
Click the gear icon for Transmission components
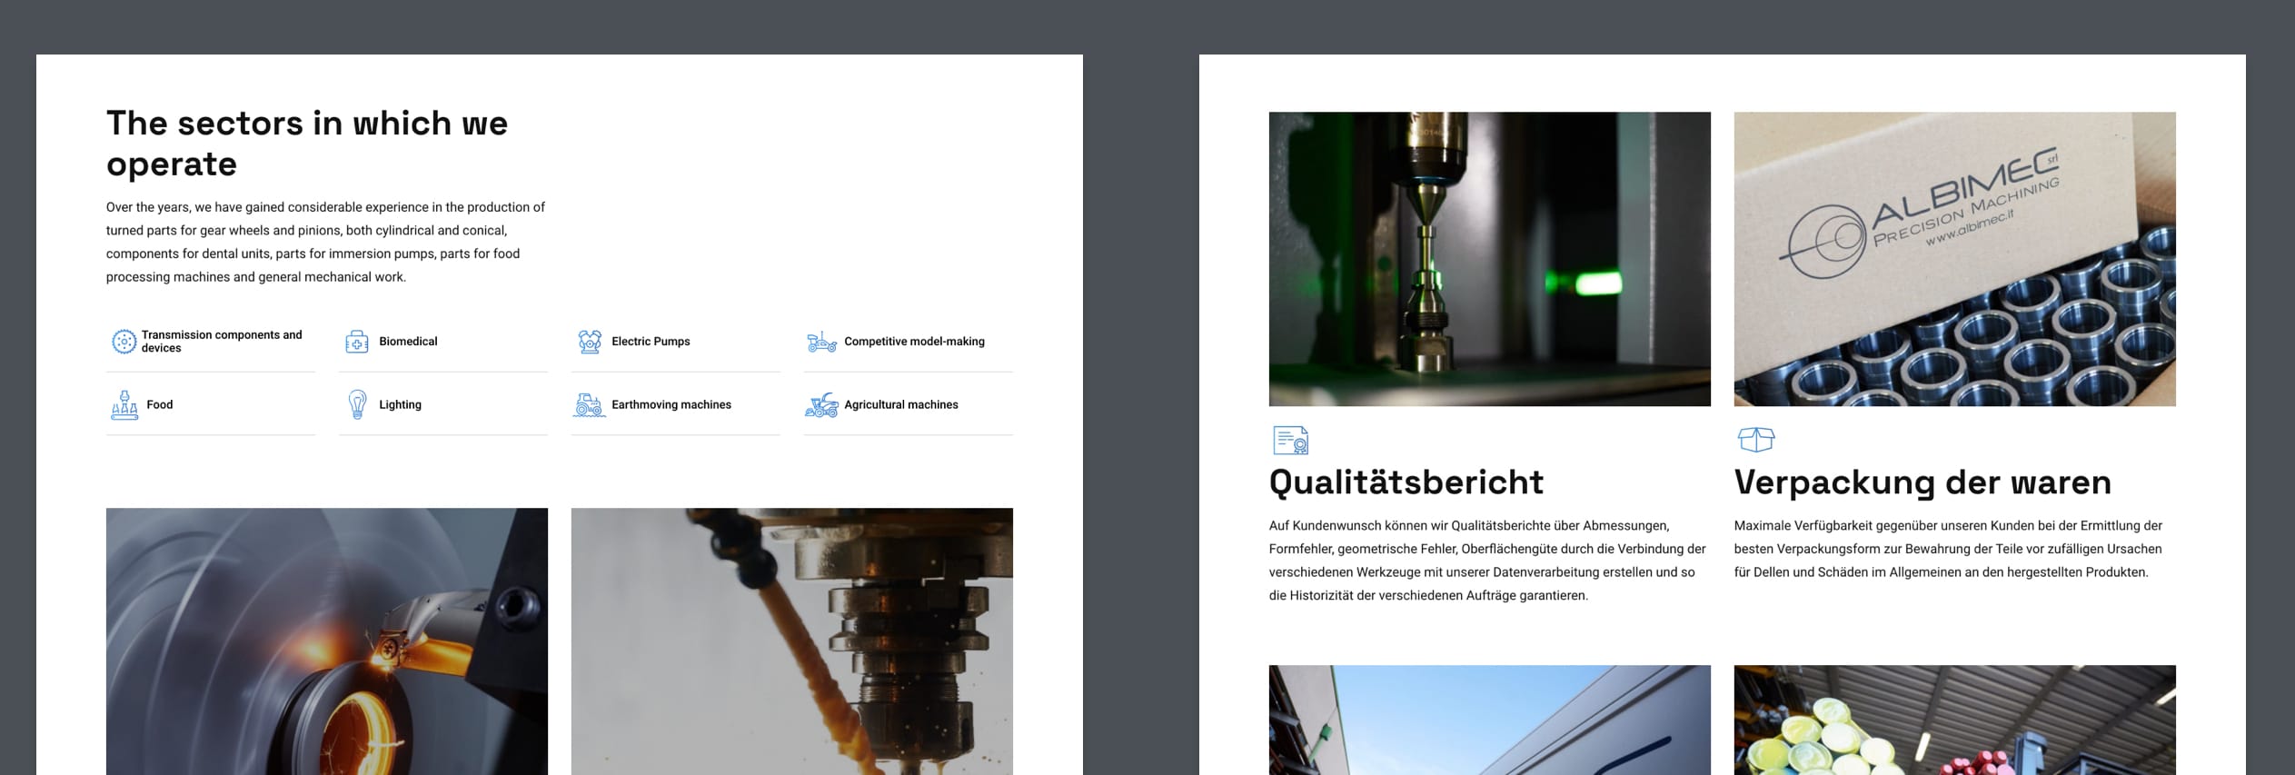[x=124, y=342]
